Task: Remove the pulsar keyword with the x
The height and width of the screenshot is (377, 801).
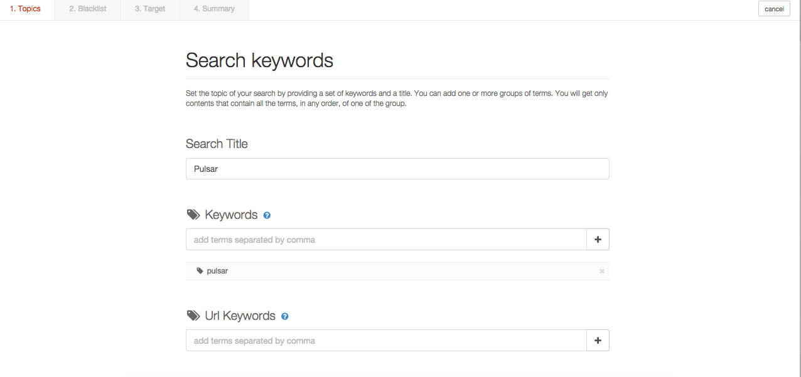Action: [x=602, y=271]
